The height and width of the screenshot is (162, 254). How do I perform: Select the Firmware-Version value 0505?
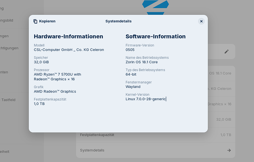[130, 50]
